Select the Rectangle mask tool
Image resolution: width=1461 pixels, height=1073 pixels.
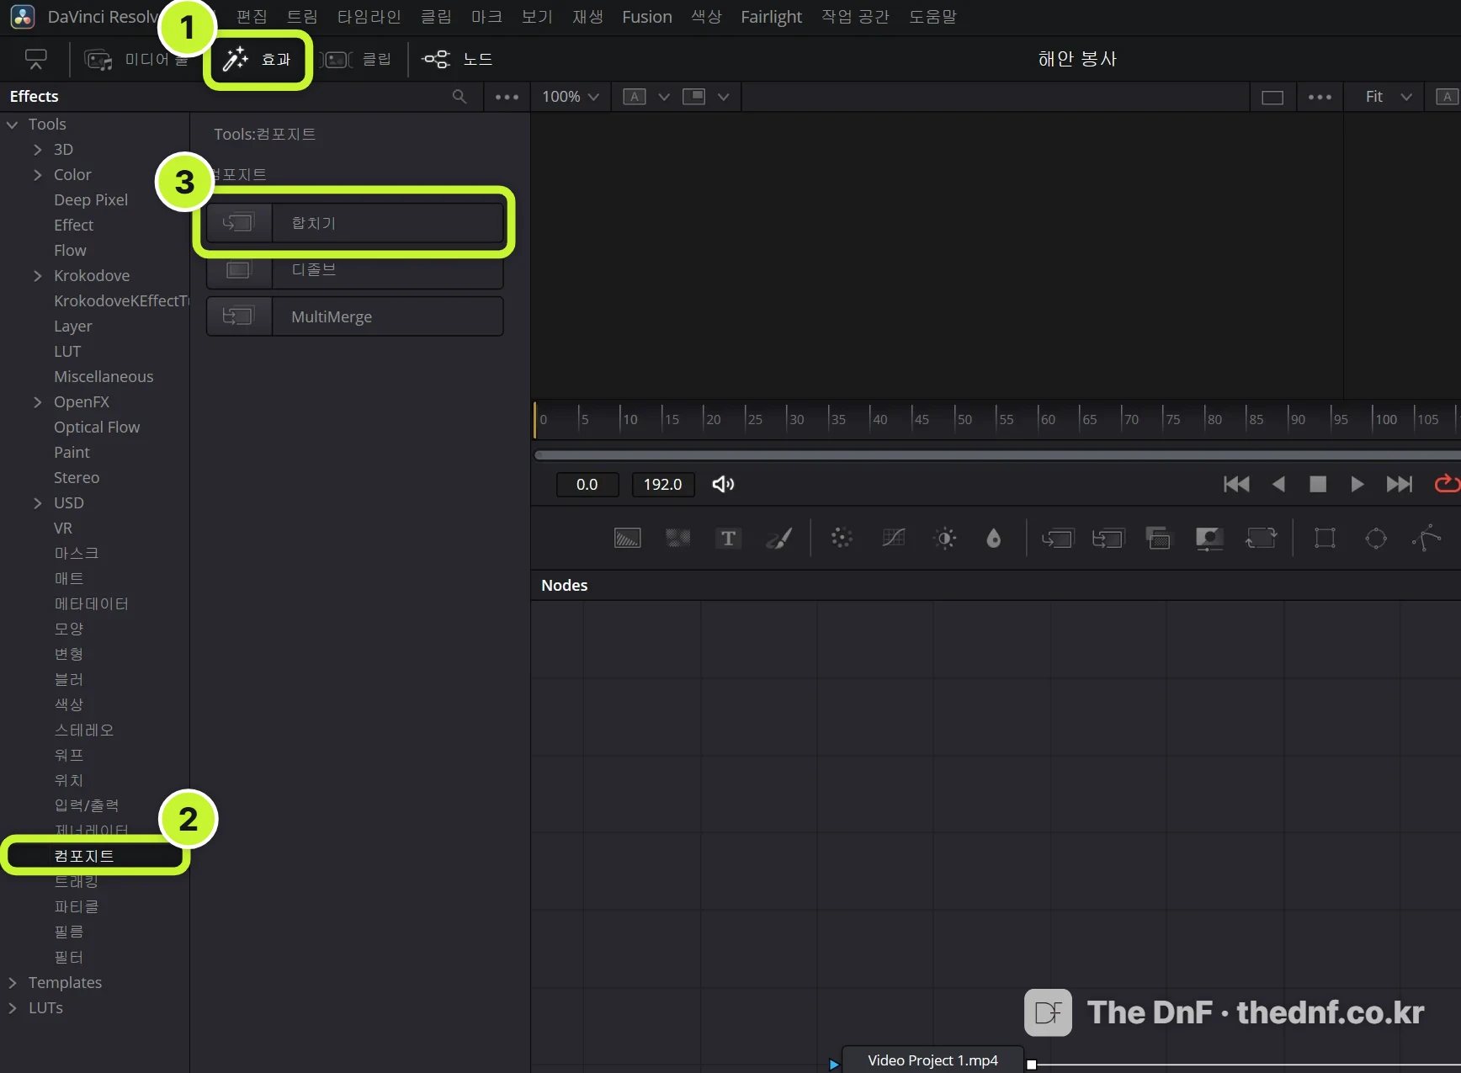[1325, 538]
